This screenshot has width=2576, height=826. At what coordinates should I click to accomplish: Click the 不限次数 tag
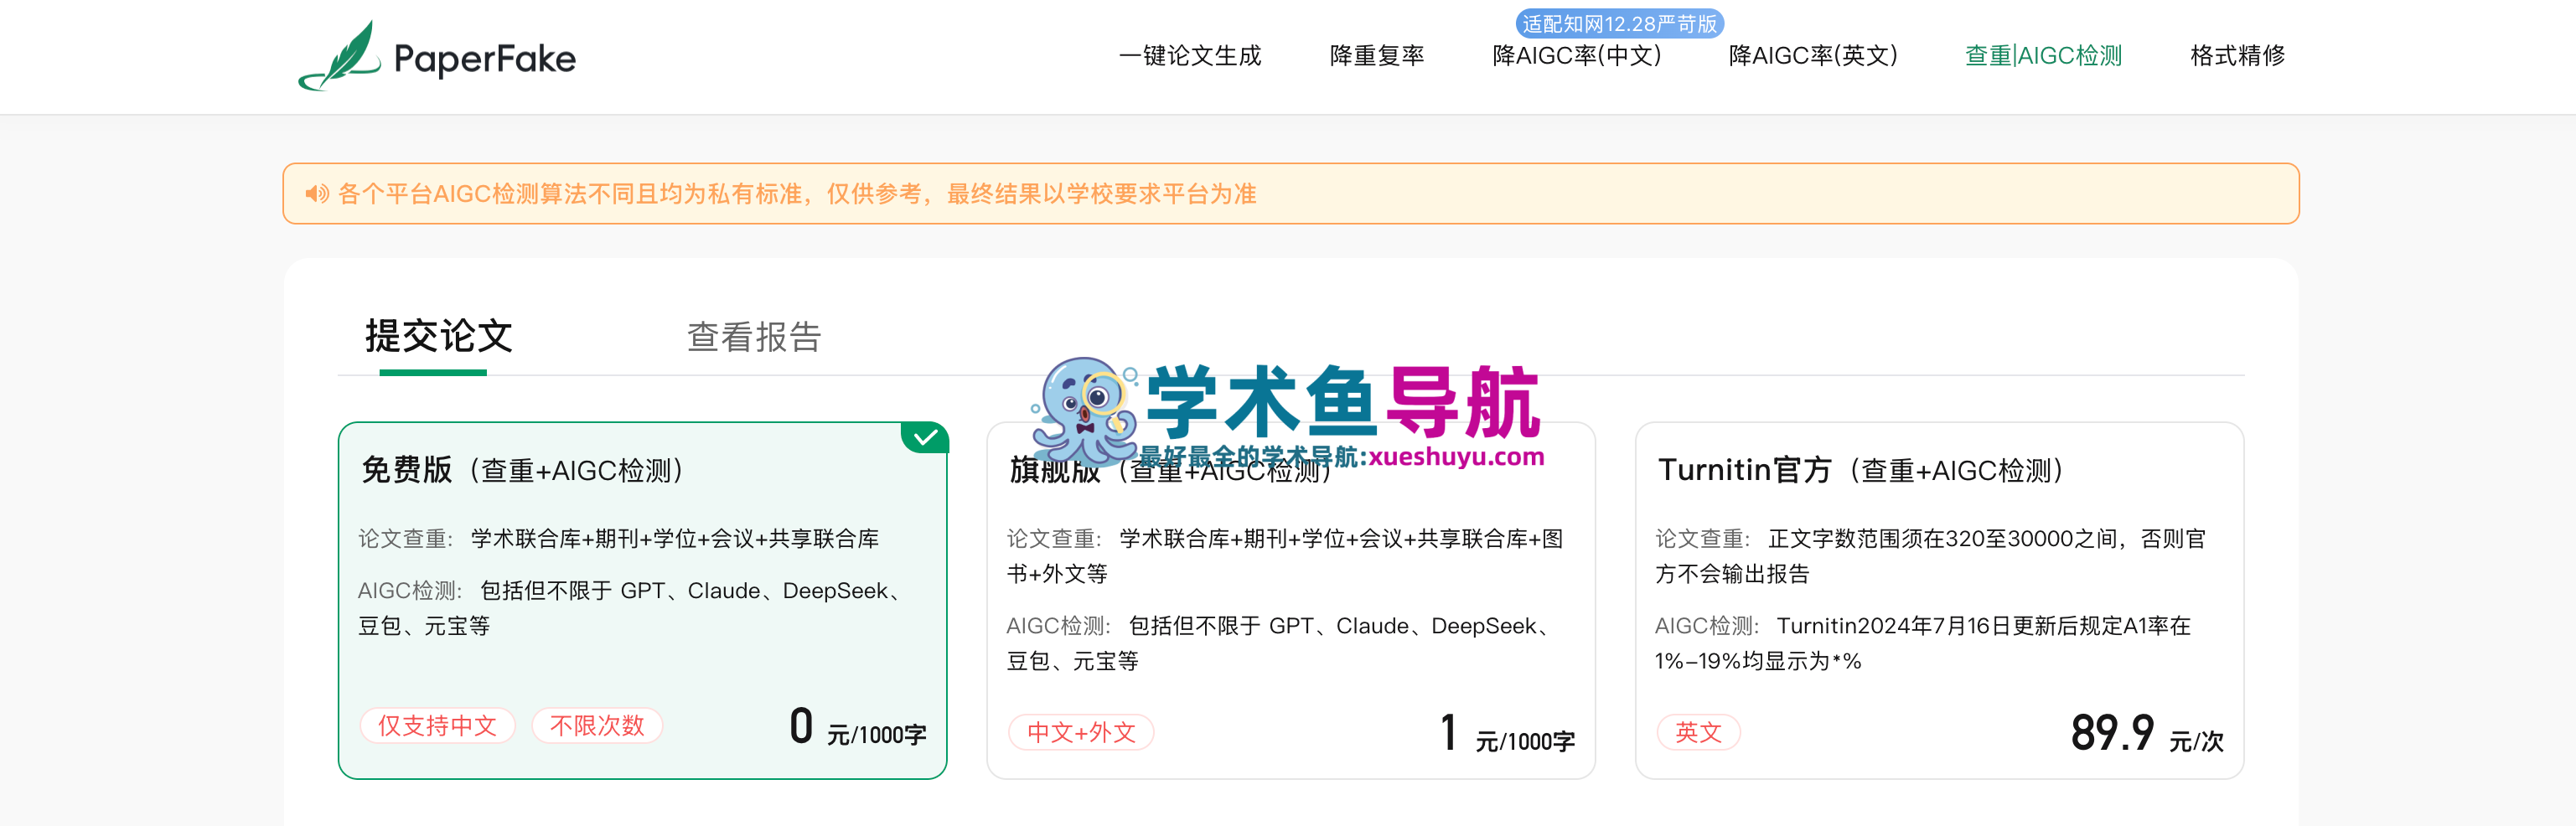click(x=597, y=725)
